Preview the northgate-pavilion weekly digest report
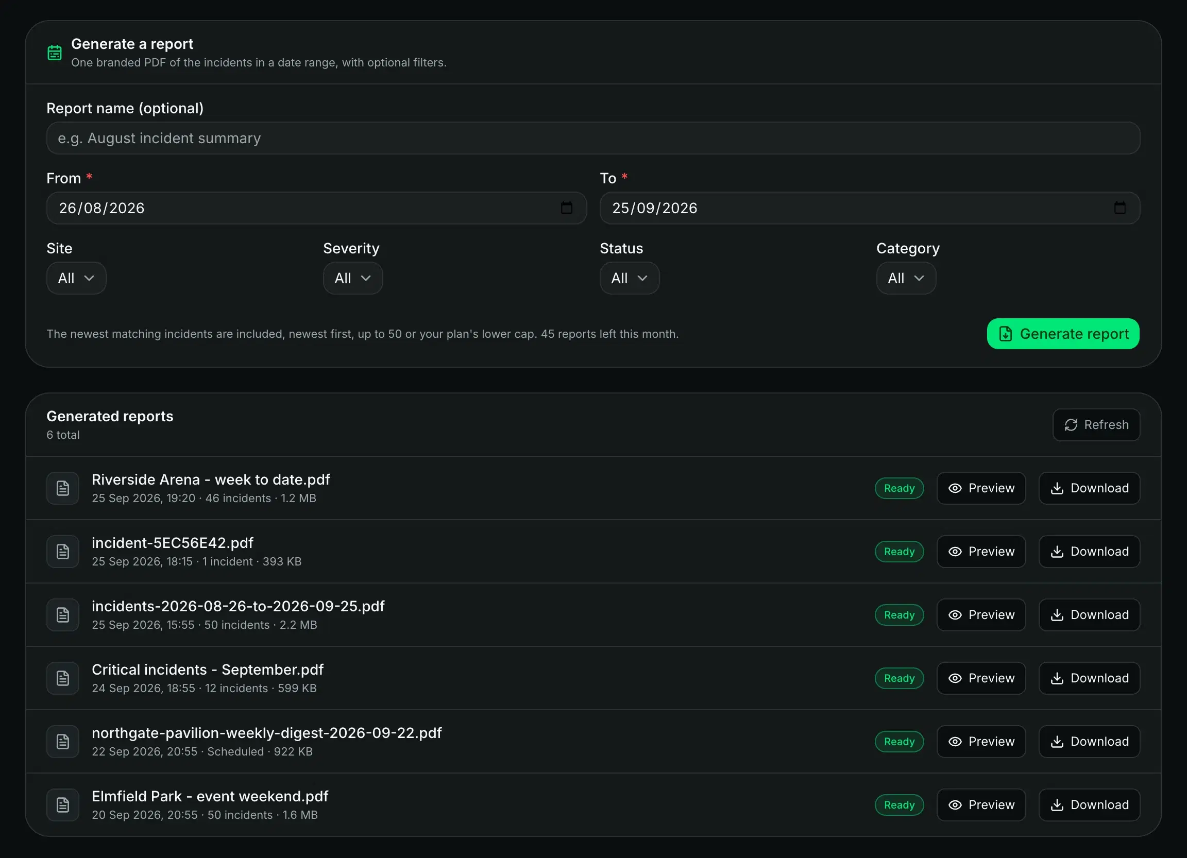This screenshot has height=858, width=1187. click(x=981, y=741)
